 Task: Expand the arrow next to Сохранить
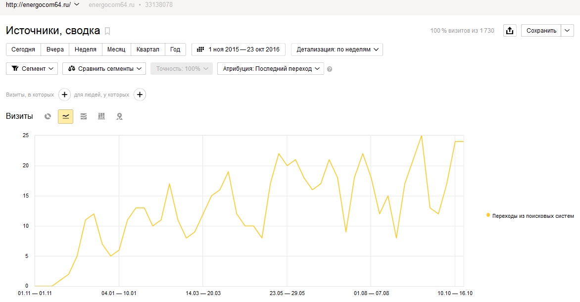(x=567, y=31)
